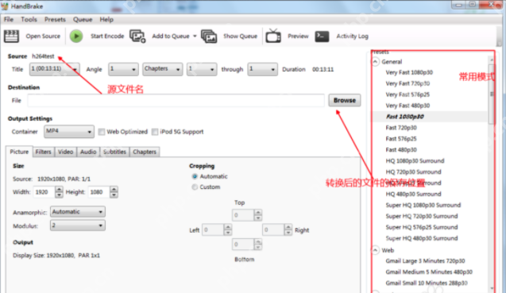Click the Show Queue label
Viewport: 506px width, 293px height.
point(240,37)
